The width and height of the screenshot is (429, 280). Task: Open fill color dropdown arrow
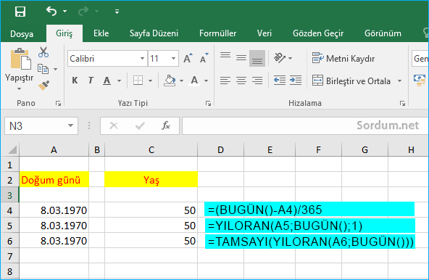pyautogui.click(x=181, y=81)
